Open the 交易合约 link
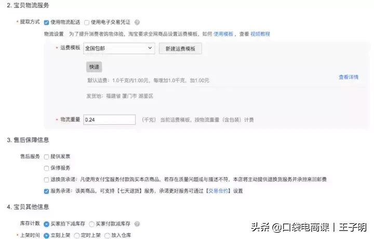The height and width of the screenshot is (239, 374). coord(218,191)
